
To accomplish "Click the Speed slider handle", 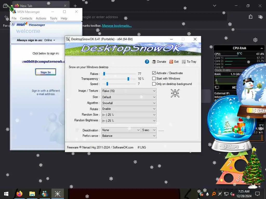I will pyautogui.click(x=107, y=84).
